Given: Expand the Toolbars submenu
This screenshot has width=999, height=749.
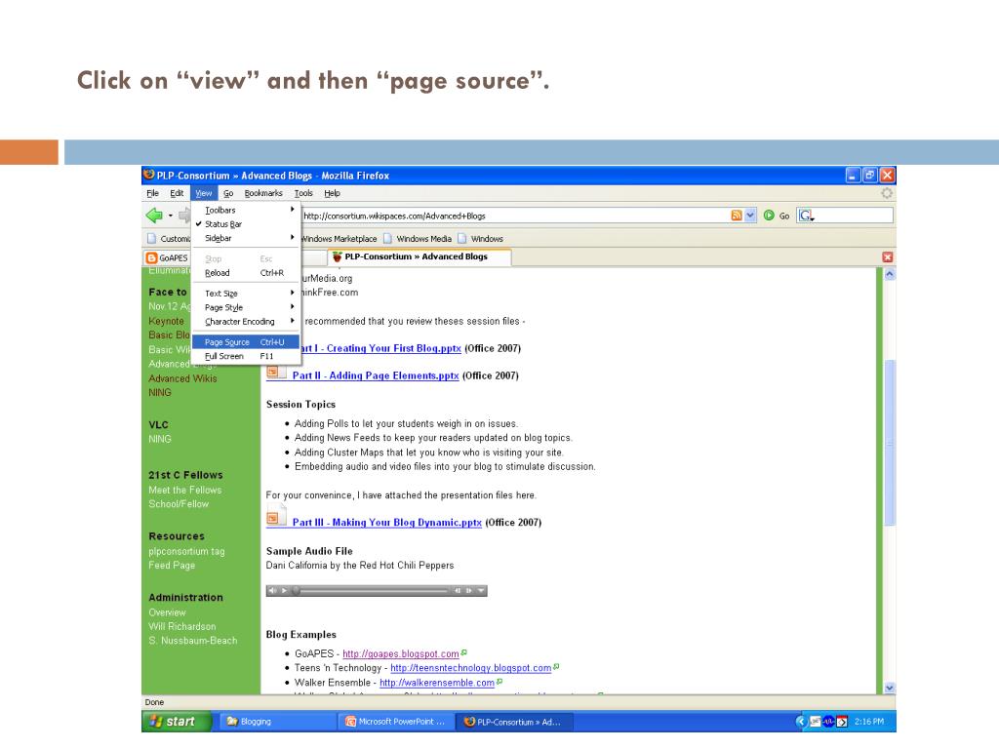Looking at the screenshot, I should coord(245,210).
